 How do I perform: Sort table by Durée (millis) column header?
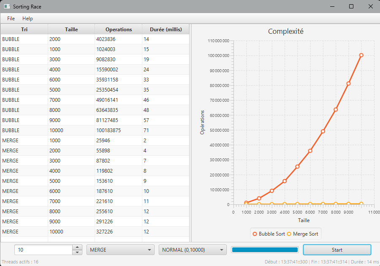[x=166, y=29]
